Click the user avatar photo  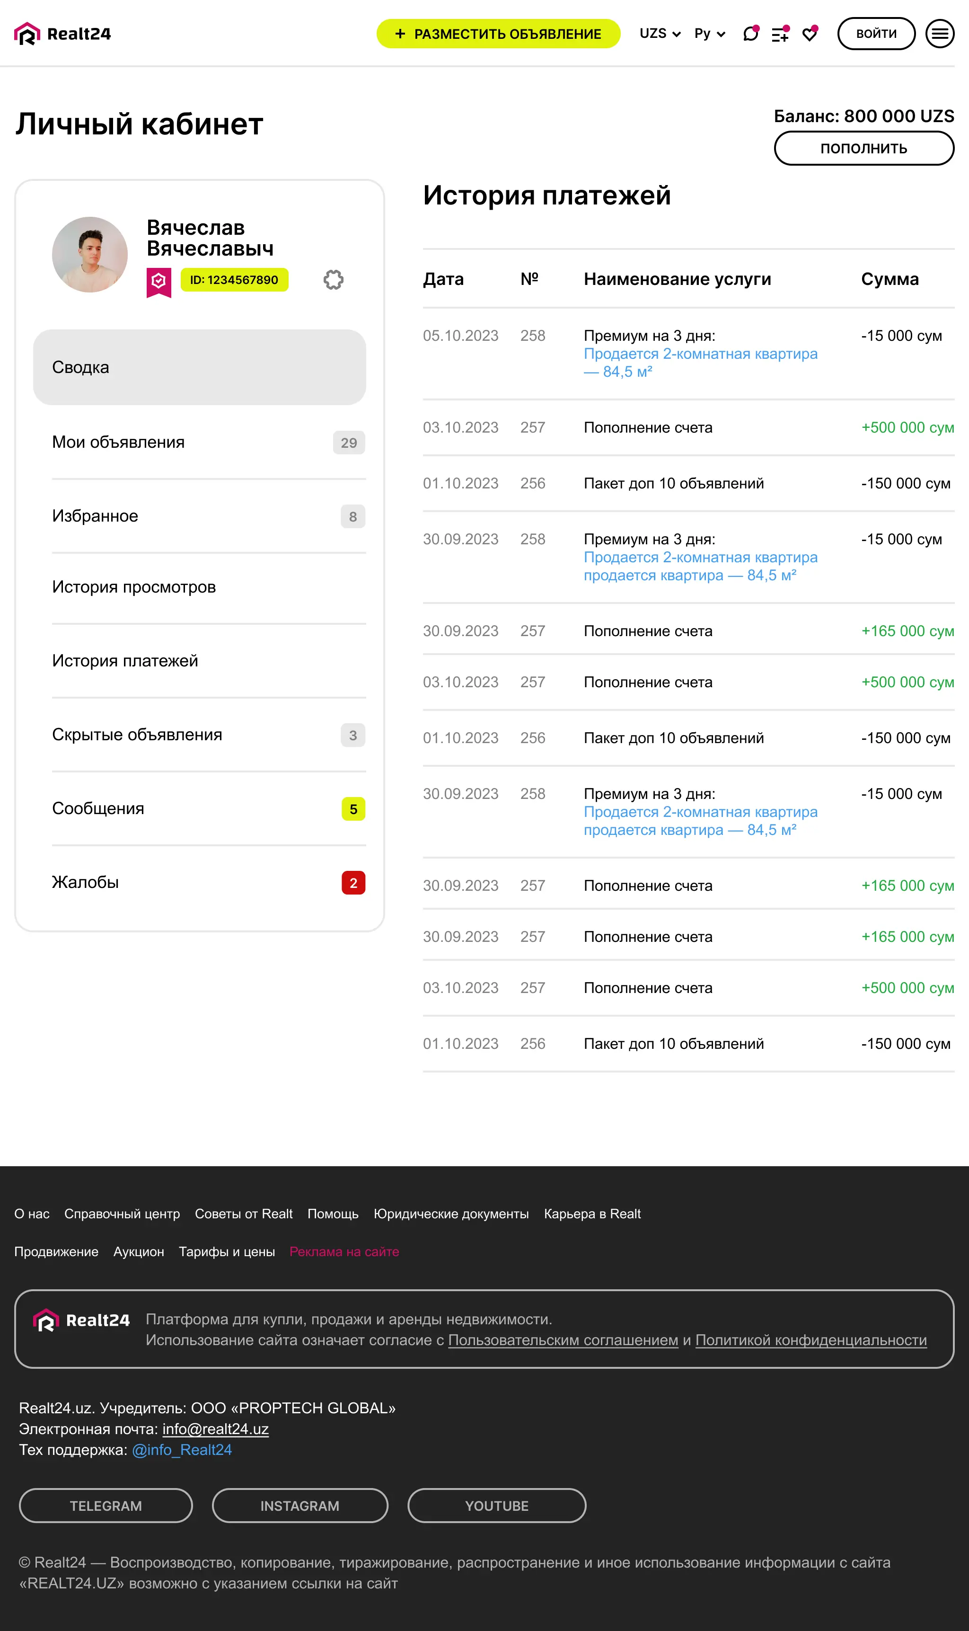click(90, 254)
